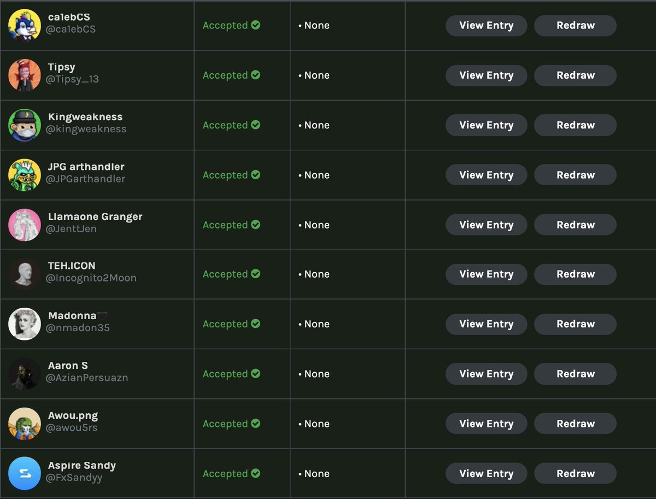This screenshot has height=499, width=656.
Task: Open the @FxSandyy handle
Action: tap(74, 478)
